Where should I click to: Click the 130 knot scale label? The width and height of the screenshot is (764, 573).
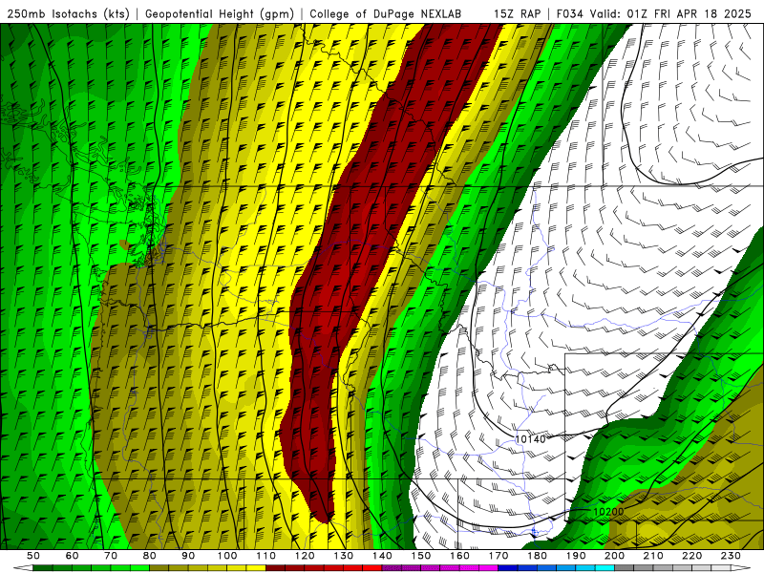(x=344, y=556)
